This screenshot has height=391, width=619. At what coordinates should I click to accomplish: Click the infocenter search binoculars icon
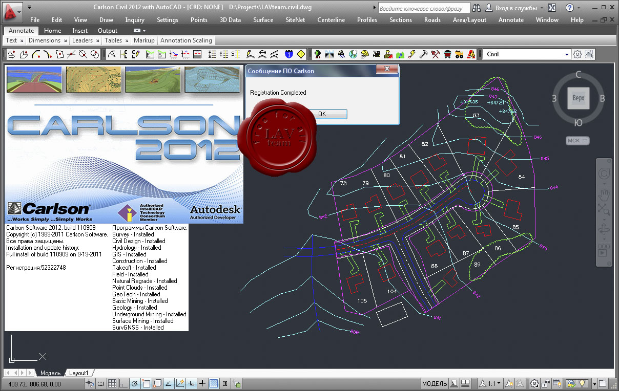[x=477, y=8]
